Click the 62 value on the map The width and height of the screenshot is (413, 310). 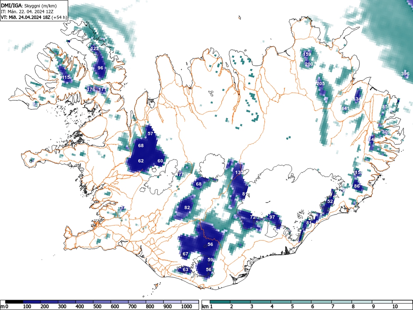[x=141, y=161]
